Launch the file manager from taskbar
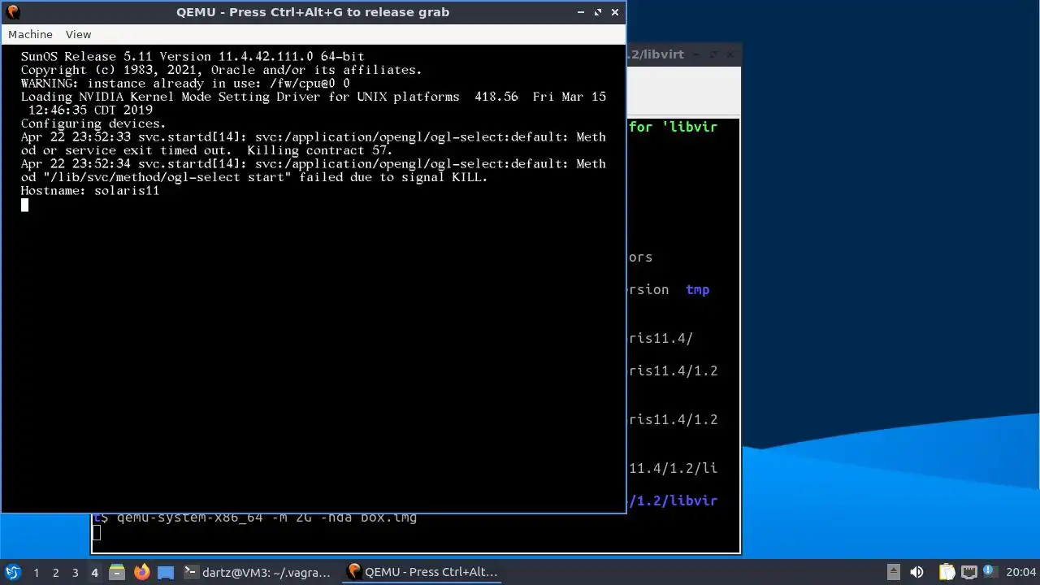This screenshot has width=1040, height=585. pyautogui.click(x=116, y=572)
